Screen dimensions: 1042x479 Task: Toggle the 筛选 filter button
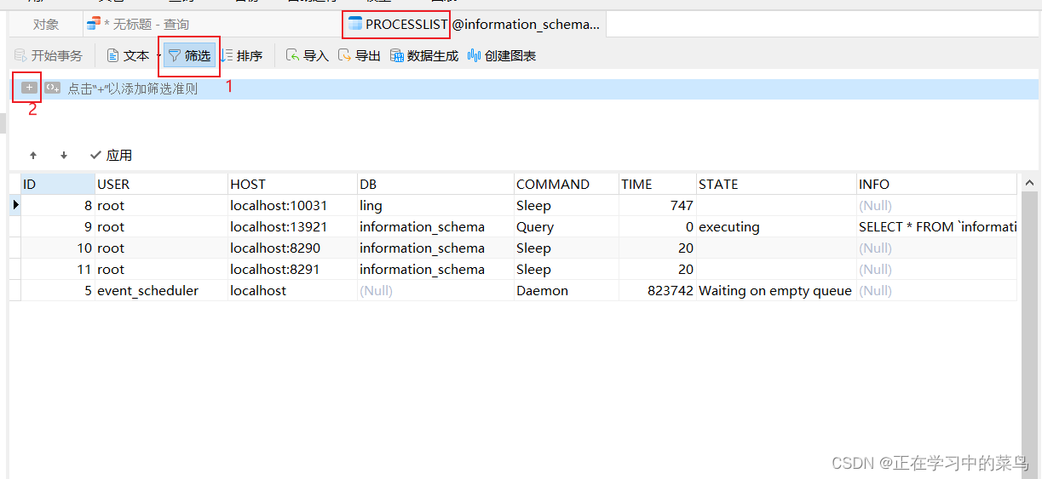(x=189, y=56)
